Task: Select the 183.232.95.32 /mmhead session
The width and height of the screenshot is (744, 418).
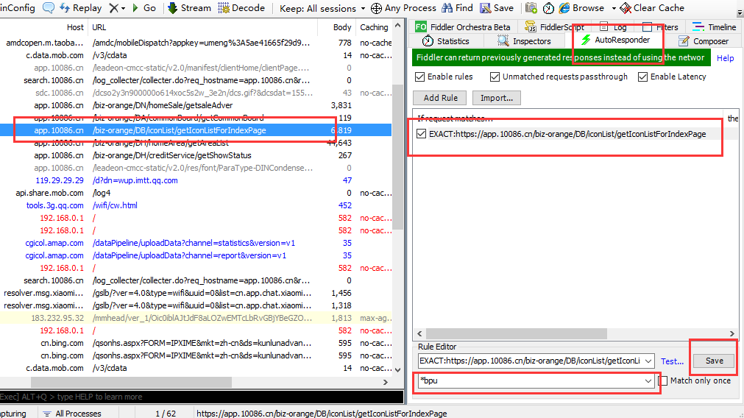Action: pyautogui.click(x=196, y=318)
